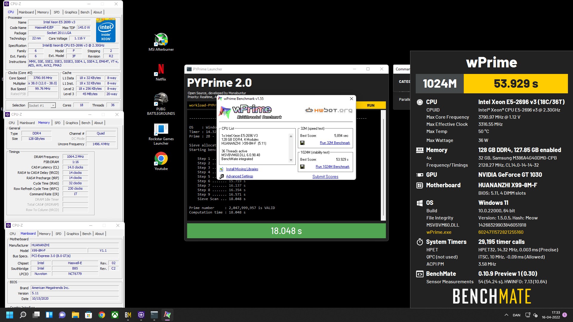Open the Selection Socket #1 dropdown
Viewport: 573px width, 322px height.
(x=42, y=105)
